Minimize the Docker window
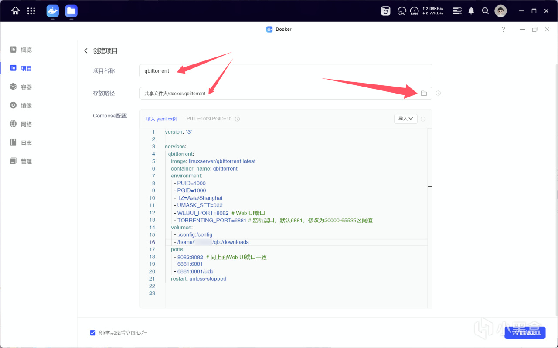 tap(522, 30)
